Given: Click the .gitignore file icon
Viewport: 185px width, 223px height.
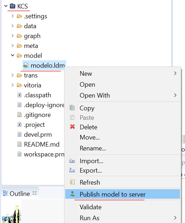Looking at the screenshot, I should click(x=19, y=114).
